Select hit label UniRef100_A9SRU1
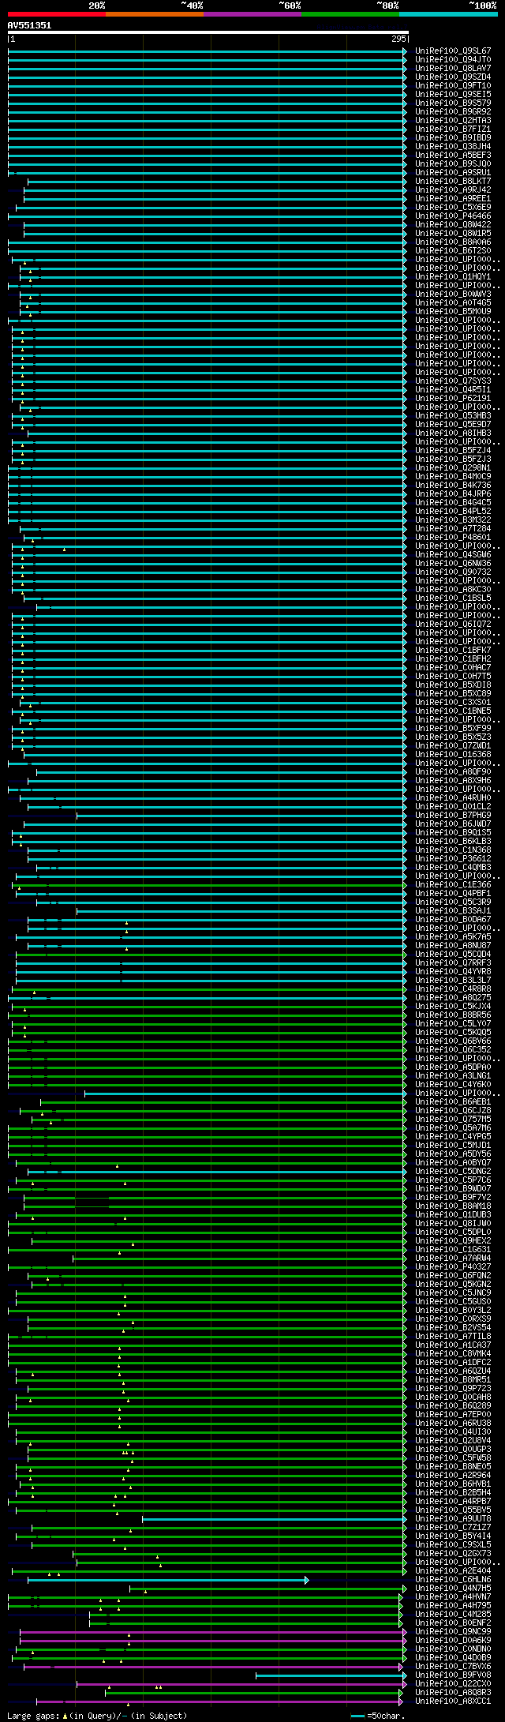Viewport: 505px width, 1722px height. tap(453, 173)
